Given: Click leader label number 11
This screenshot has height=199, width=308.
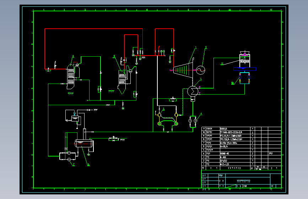Looking at the screenshot, I should pyautogui.click(x=222, y=64).
